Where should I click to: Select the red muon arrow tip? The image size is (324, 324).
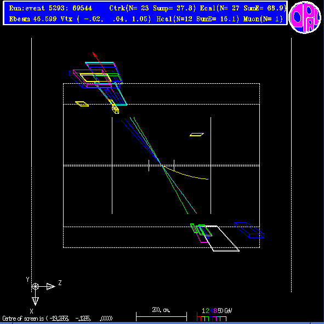click(94, 55)
